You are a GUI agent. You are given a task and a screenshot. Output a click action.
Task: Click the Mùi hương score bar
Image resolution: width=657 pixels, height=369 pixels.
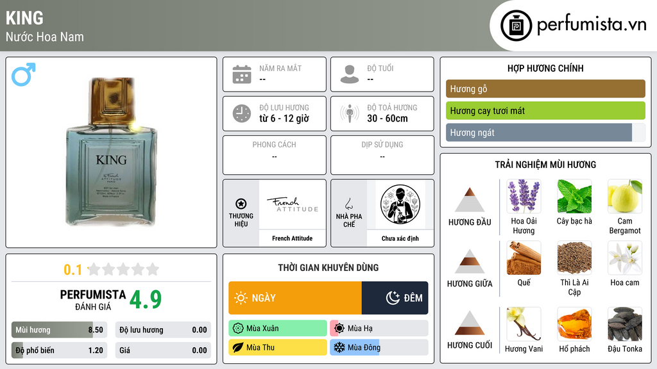[60, 330]
